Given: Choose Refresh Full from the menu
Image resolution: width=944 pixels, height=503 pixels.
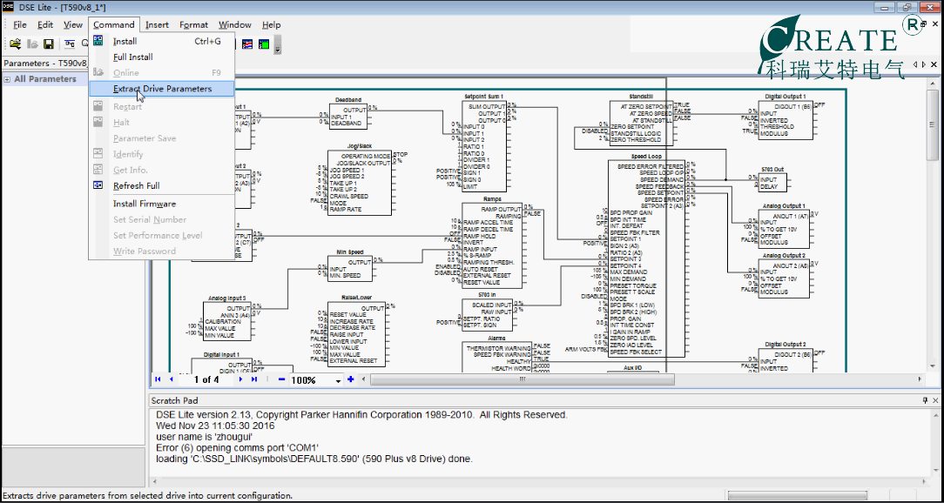Looking at the screenshot, I should tap(161, 186).
